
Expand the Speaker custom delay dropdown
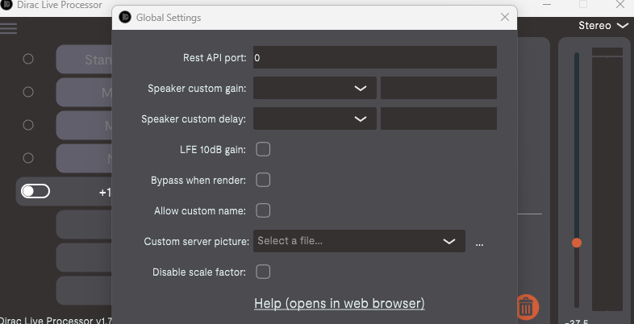[315, 118]
